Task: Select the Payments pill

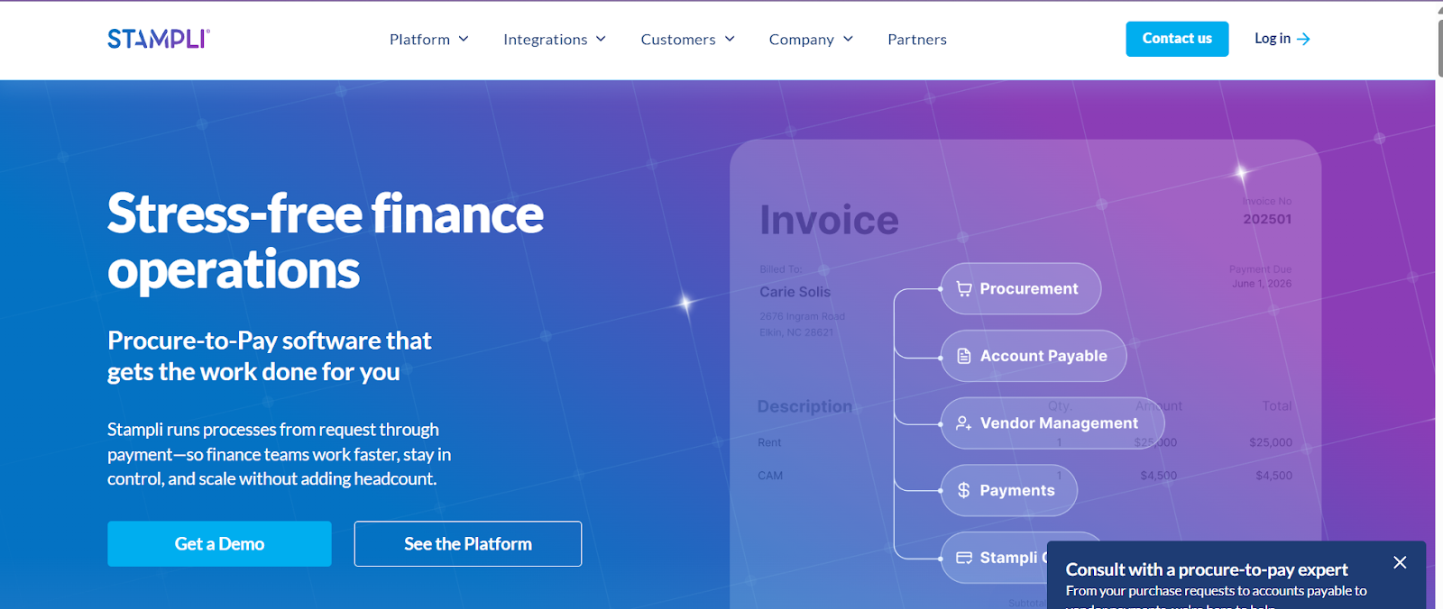Action: coord(1009,490)
